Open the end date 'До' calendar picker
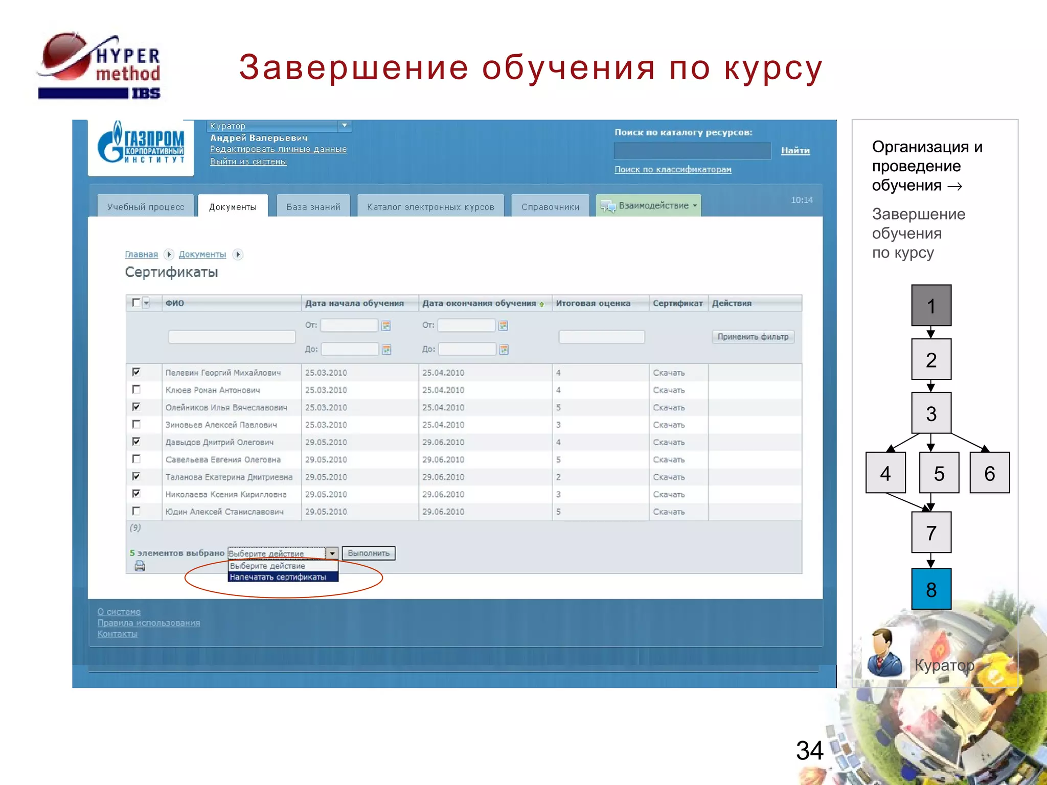The width and height of the screenshot is (1047, 785). [x=504, y=350]
